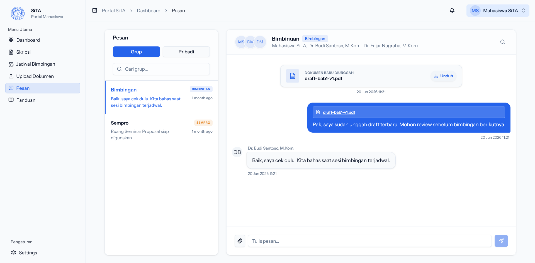Attach a file with paperclip button
535x263 pixels.
[x=240, y=241]
